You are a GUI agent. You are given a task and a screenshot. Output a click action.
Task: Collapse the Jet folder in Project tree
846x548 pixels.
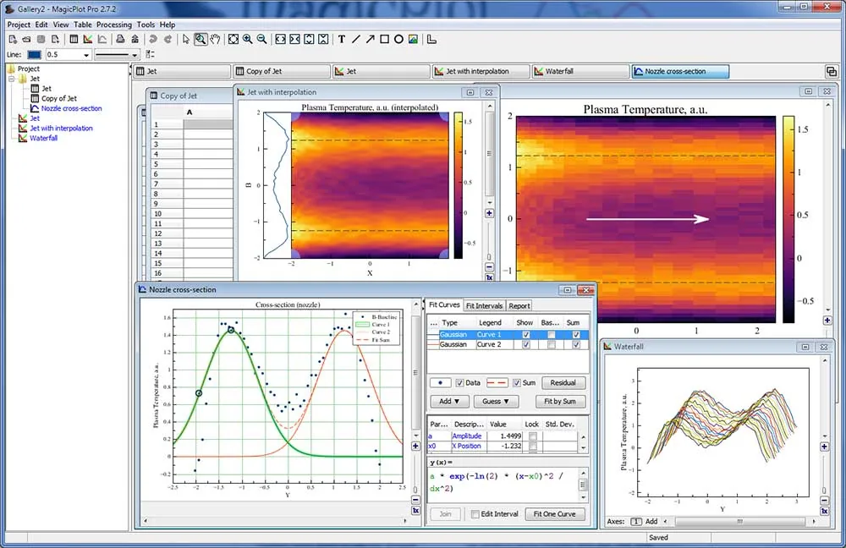[12, 79]
